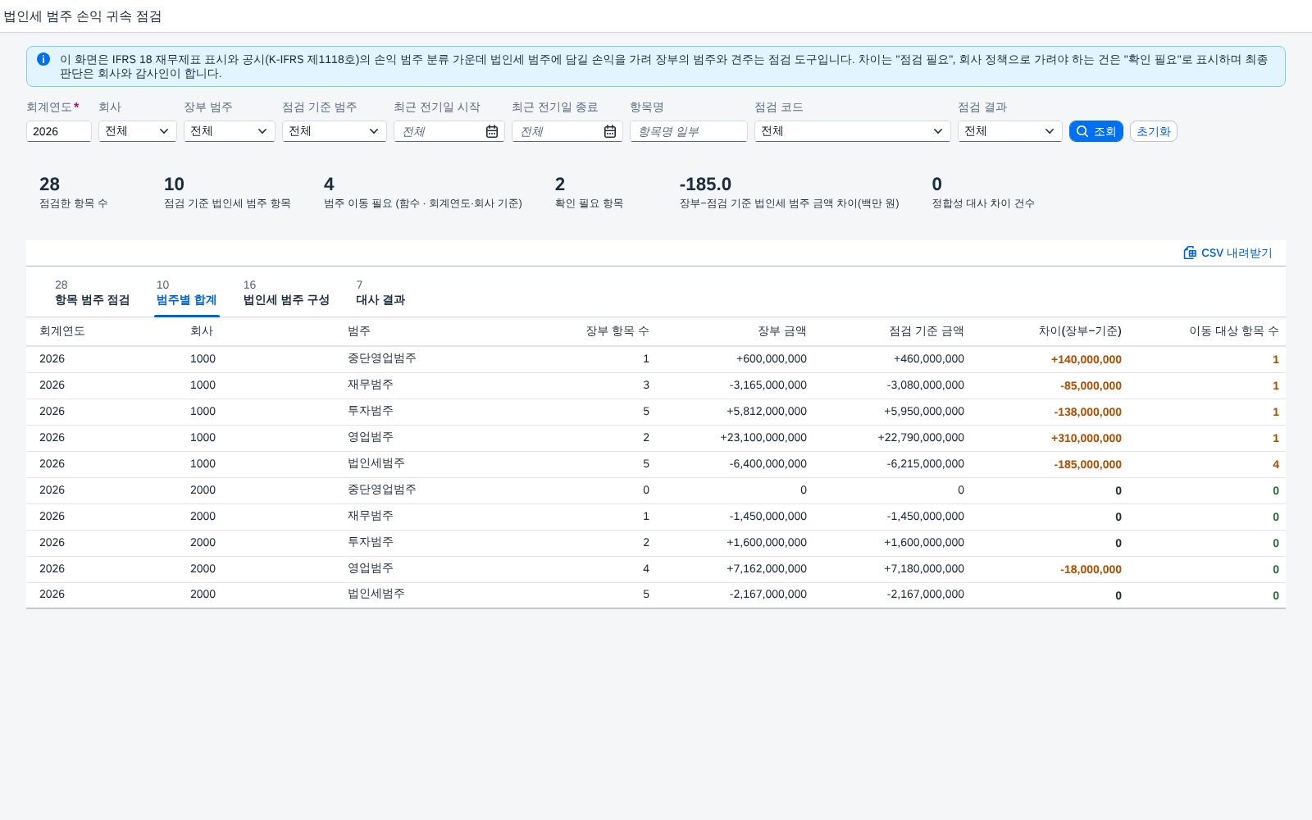This screenshot has height=820, width=1312.
Task: Open the 점검 코드 dropdown
Action: (x=853, y=131)
